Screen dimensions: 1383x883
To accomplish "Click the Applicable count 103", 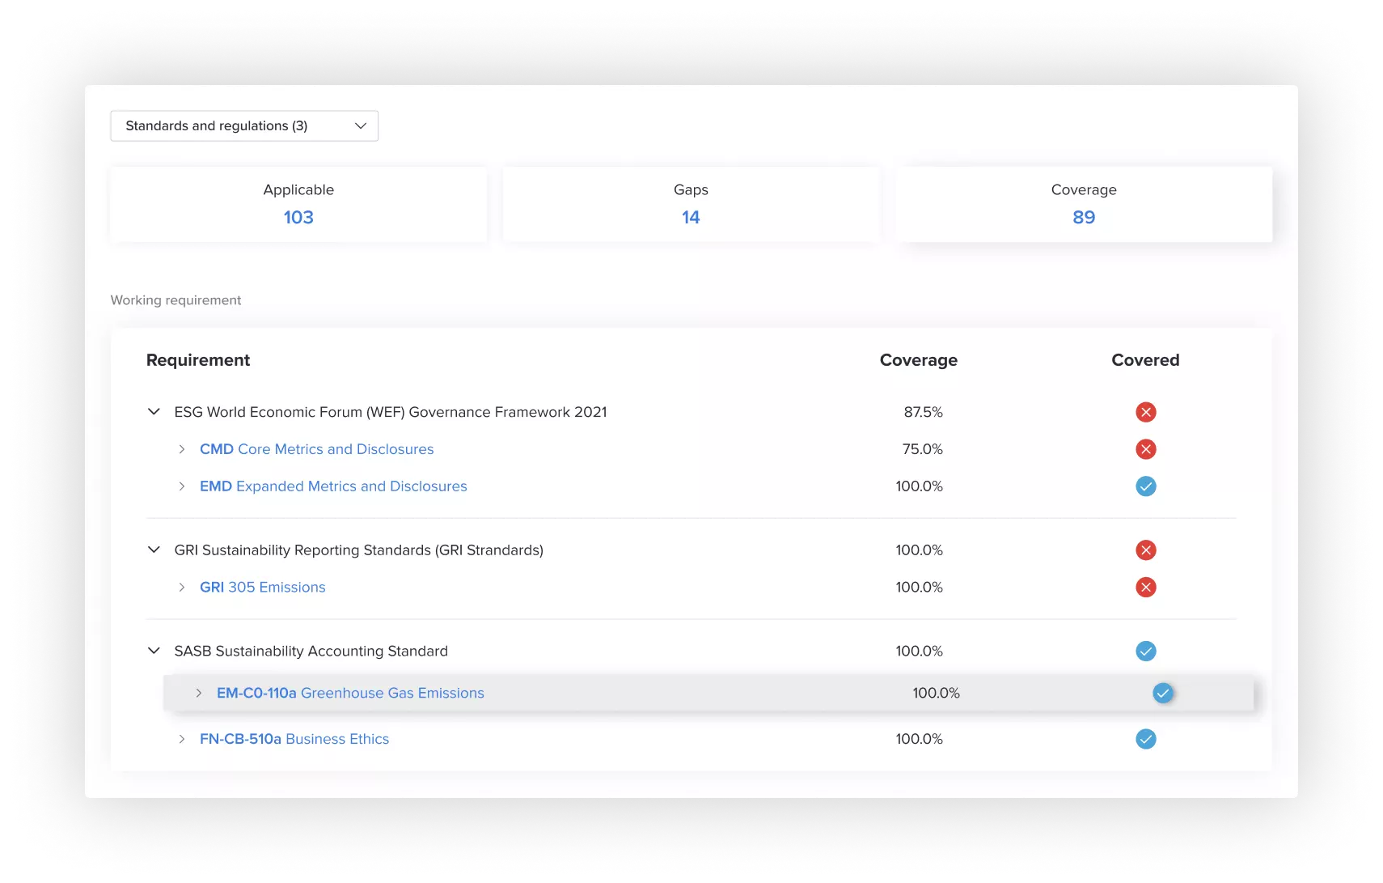I will 298,217.
